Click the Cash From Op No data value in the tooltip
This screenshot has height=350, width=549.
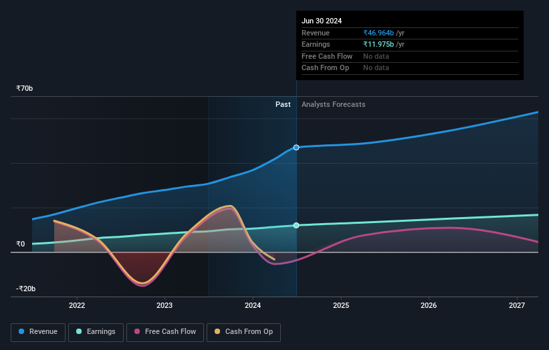pyautogui.click(x=376, y=68)
